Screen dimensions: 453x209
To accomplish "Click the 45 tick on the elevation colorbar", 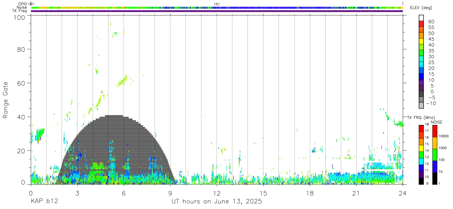I will pyautogui.click(x=431, y=39).
